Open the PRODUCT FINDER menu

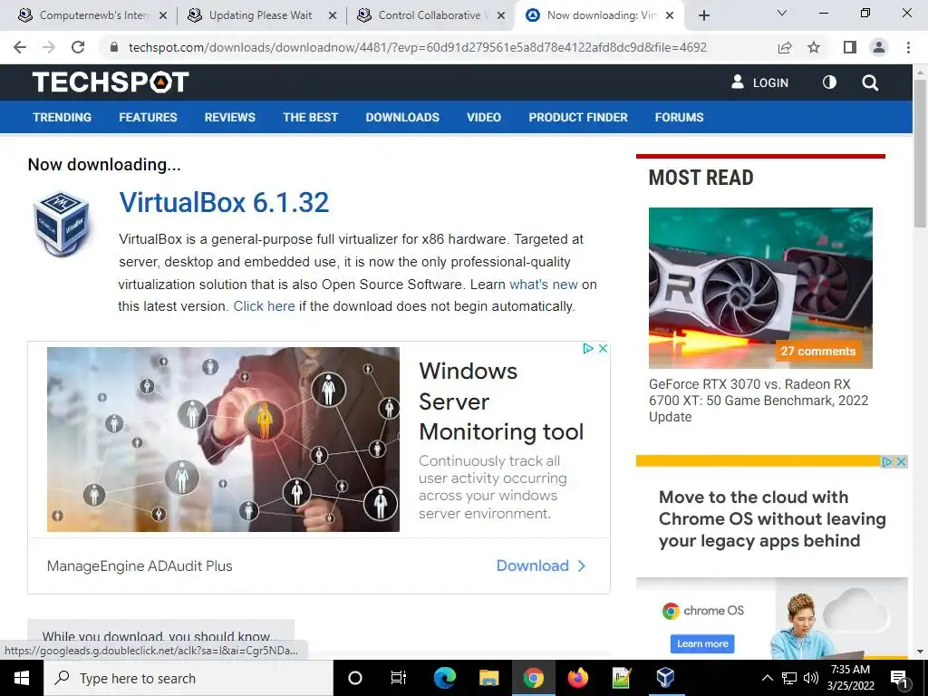(578, 117)
